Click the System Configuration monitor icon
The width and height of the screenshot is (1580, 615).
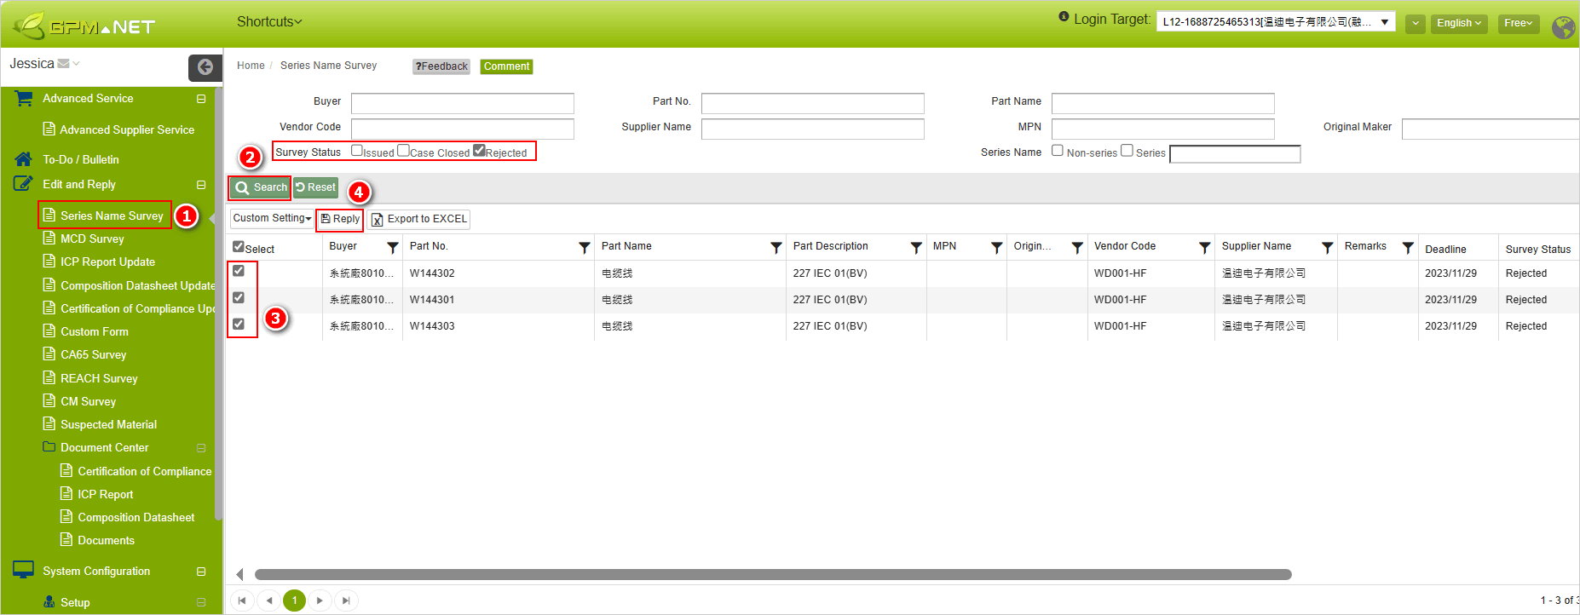[23, 570]
